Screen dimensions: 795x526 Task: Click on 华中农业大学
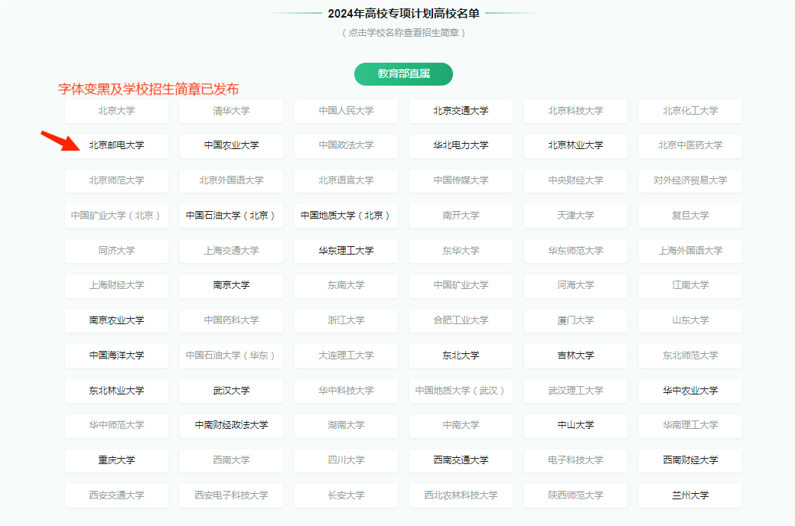coord(690,391)
